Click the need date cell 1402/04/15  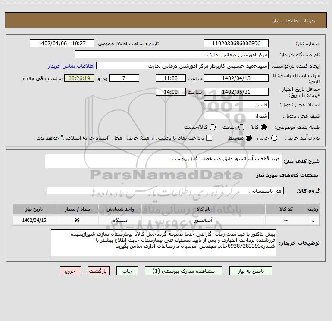[34, 220]
